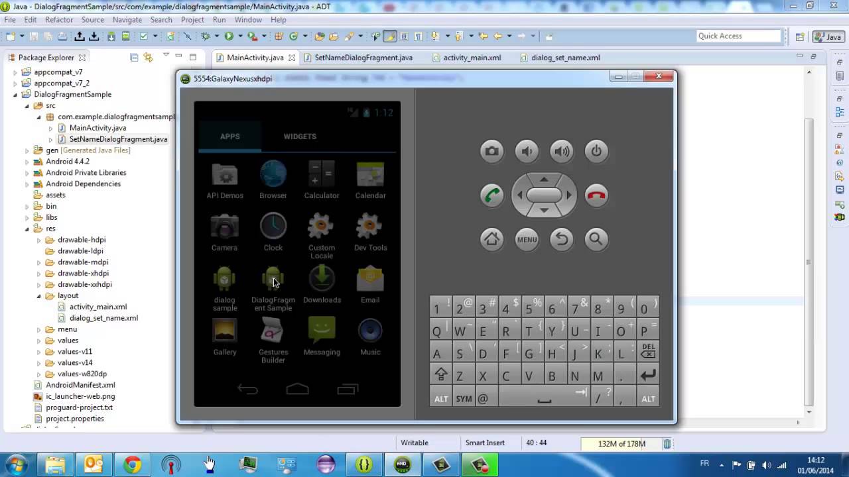Open the Android SDK Manager toolbar icon
This screenshot has height=477, width=849.
point(111,36)
